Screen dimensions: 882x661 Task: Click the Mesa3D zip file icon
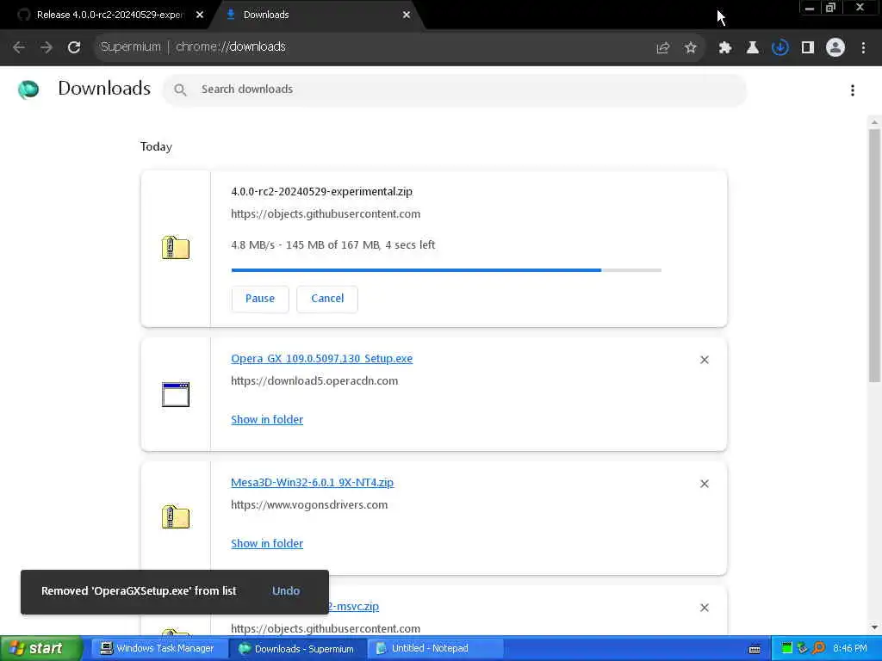(176, 516)
